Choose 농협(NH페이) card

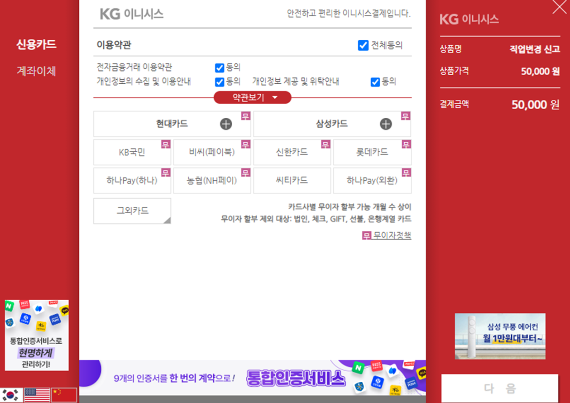(x=212, y=181)
